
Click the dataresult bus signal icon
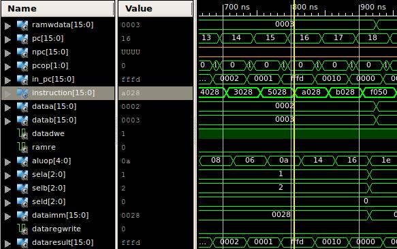pos(22,243)
